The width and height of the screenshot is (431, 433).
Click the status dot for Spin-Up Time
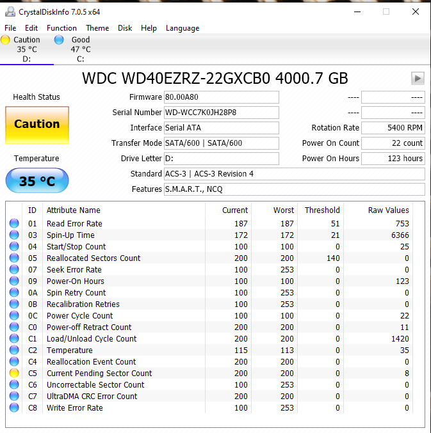[x=14, y=235]
